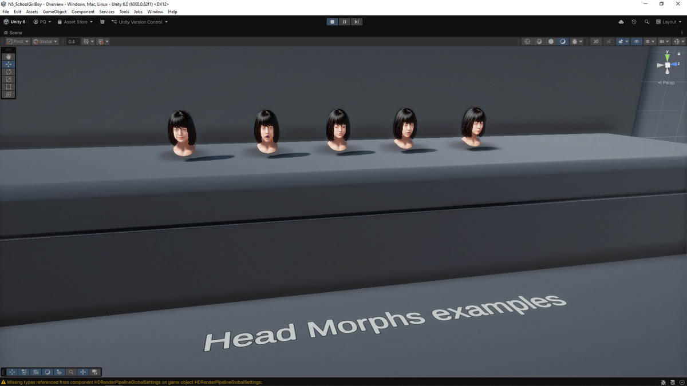Toggle snap increment button
The width and height of the screenshot is (687, 386).
tap(100, 41)
